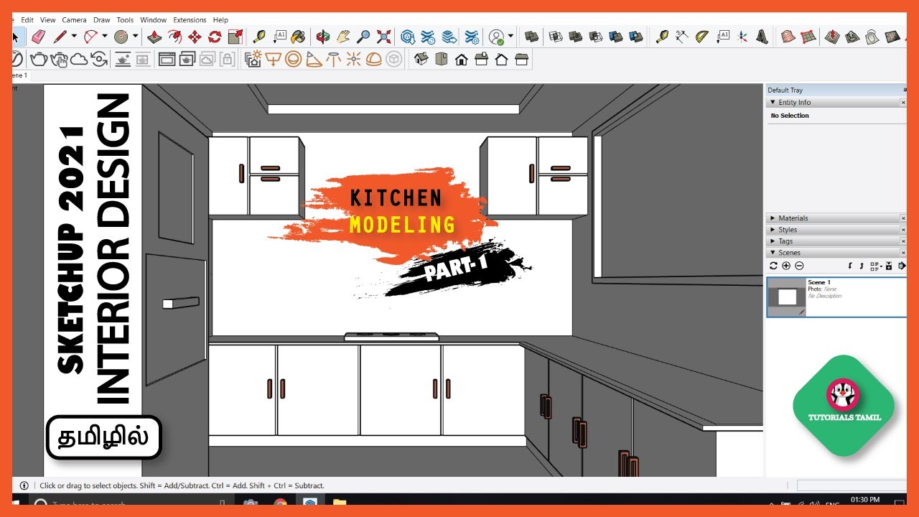Open the account sign-in dropdown arrow
The height and width of the screenshot is (517, 919).
[x=510, y=37]
